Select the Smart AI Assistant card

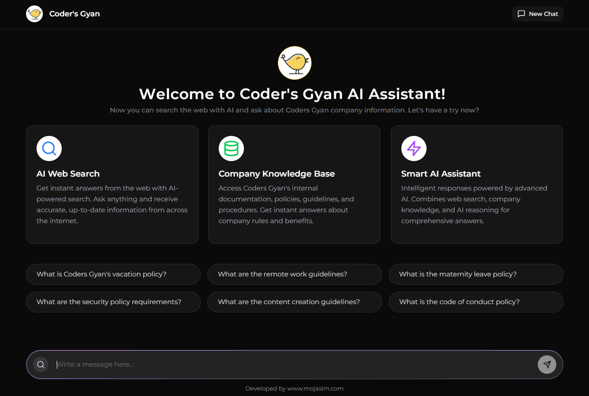tap(476, 185)
